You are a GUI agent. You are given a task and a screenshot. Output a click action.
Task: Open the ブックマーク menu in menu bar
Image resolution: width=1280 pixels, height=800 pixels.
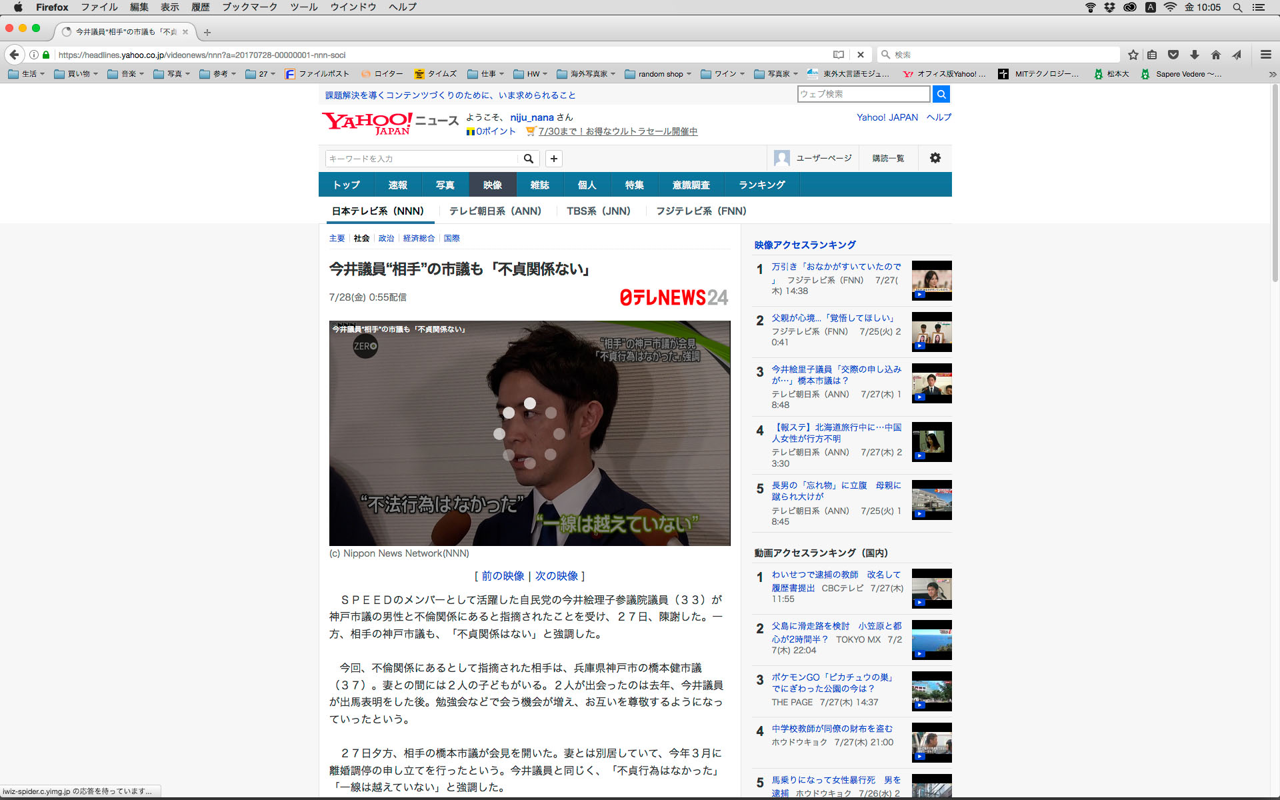(x=249, y=7)
